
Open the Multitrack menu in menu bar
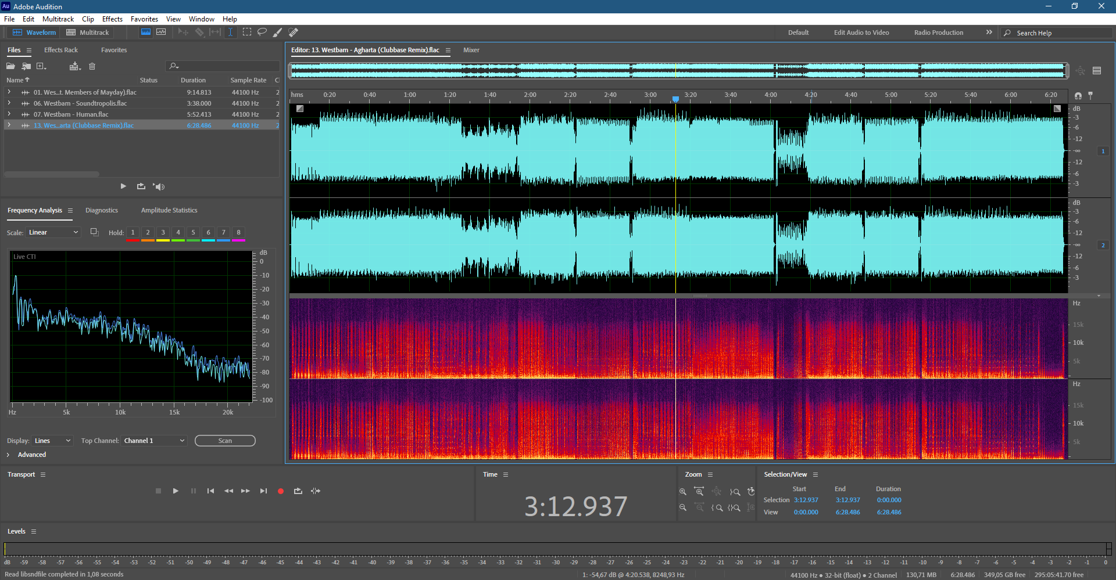pos(58,19)
